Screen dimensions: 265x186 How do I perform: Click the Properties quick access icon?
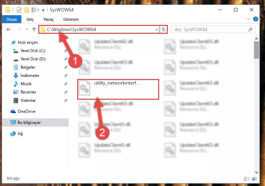point(19,10)
